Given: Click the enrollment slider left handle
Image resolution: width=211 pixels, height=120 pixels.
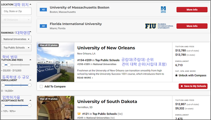Looking at the screenshot, I should 3,85.
